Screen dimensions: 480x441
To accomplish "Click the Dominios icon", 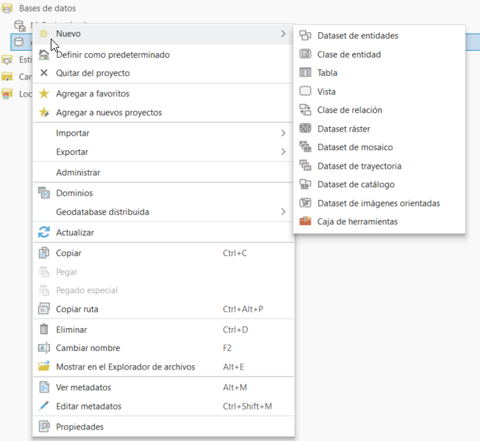I will pyautogui.click(x=44, y=193).
